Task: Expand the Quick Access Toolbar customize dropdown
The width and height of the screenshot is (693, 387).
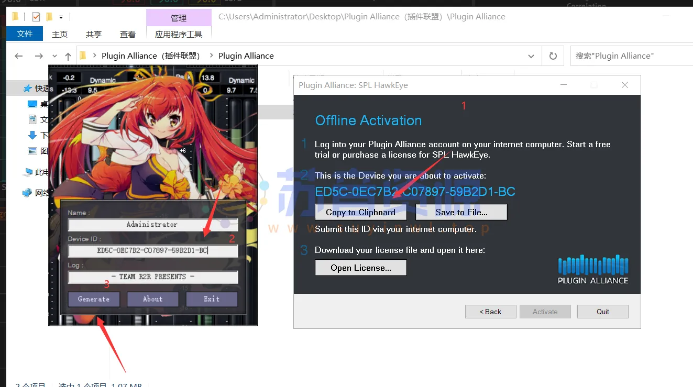Action: (61, 17)
